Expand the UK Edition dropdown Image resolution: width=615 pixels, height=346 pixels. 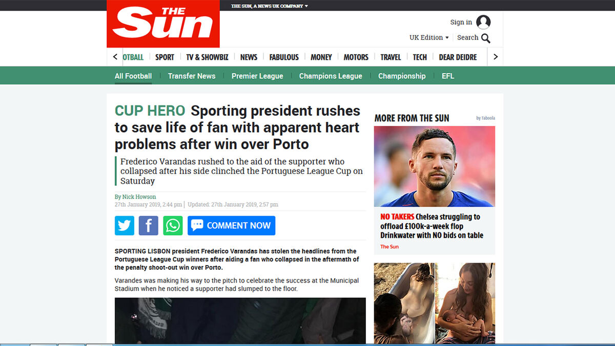[x=429, y=37]
